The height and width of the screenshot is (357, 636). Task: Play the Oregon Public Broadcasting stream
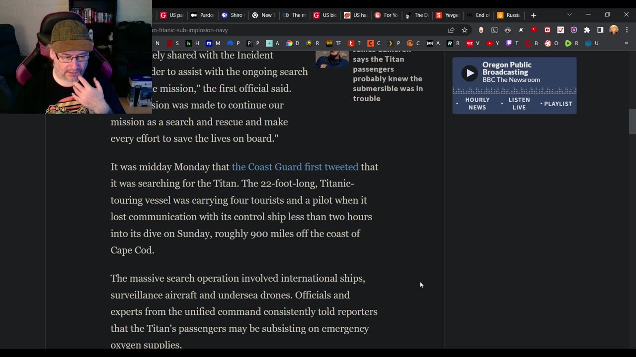pos(470,73)
